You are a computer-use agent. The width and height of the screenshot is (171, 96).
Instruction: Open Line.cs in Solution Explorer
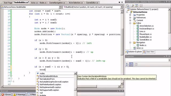tap(142, 31)
